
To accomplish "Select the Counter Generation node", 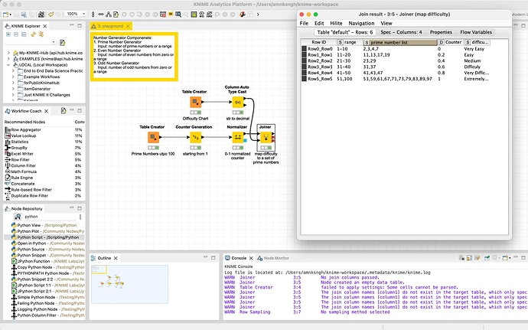I will coord(195,137).
